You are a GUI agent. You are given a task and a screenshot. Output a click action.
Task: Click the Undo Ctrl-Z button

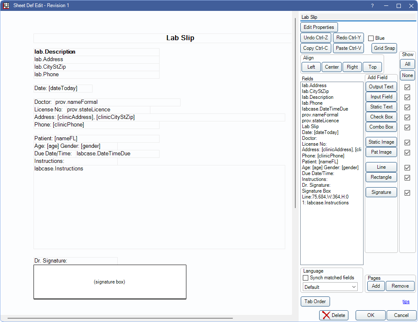316,38
